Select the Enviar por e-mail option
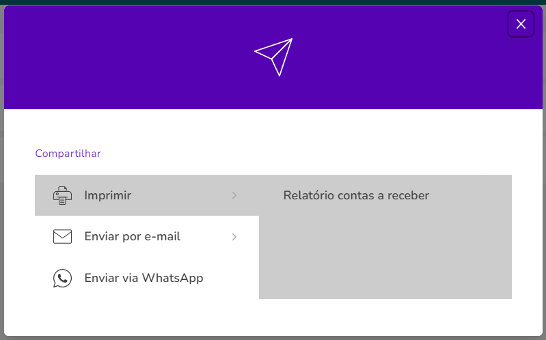Screen dimensions: 546x340 pos(133,236)
